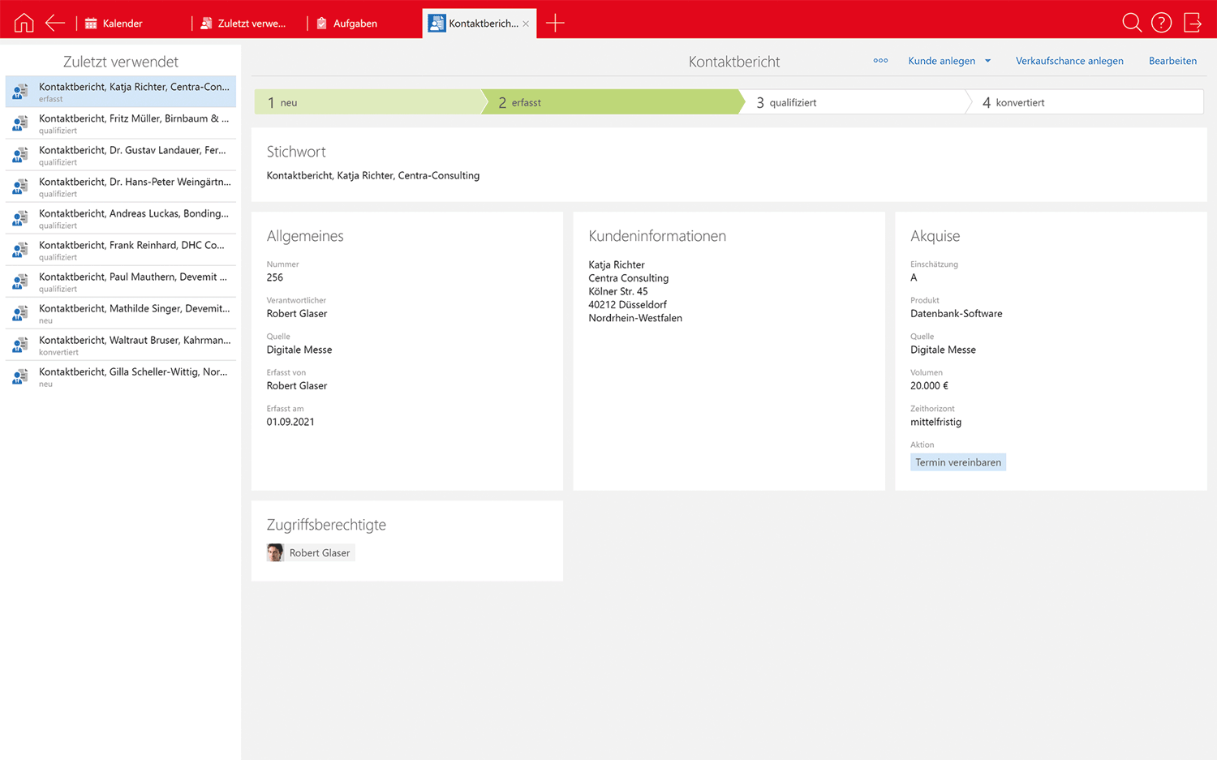Viewport: 1217px width, 760px height.
Task: Click the icon of Fritz Müller entry
Action: pyautogui.click(x=20, y=123)
